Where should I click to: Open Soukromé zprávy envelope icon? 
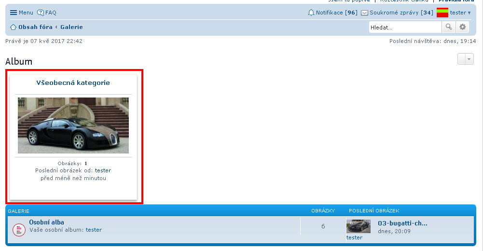click(365, 13)
